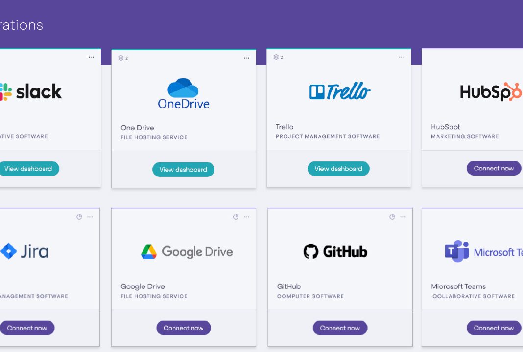Click the "PROJECT MANAGEMENT SOFTWARE" label under Trello
Image resolution: width=523 pixels, height=352 pixels.
(328, 136)
